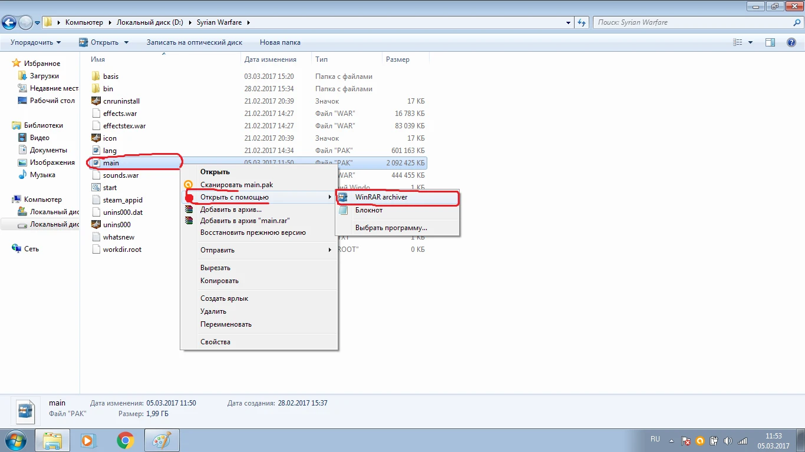Screen dimensions: 805x452
Task: Expand the breadcrumb arrow after Syrian Warfare
Action: [248, 22]
